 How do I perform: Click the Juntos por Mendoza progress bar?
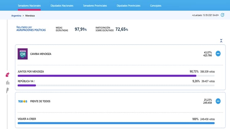pyautogui.click(x=116, y=76)
